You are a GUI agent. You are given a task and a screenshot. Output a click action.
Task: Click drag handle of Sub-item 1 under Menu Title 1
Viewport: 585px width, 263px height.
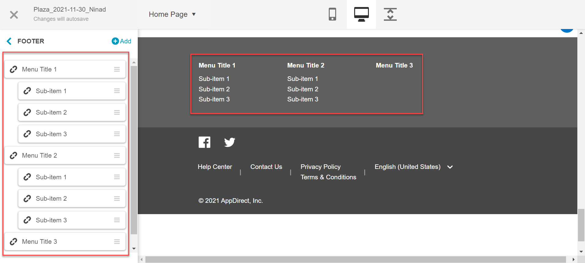(117, 91)
